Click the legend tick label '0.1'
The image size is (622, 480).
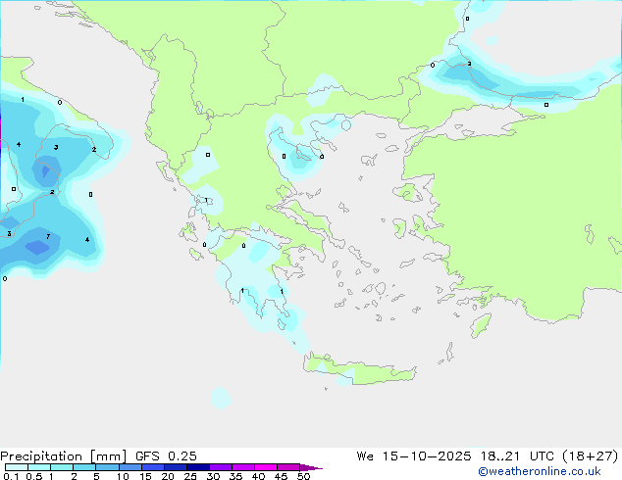11,476
